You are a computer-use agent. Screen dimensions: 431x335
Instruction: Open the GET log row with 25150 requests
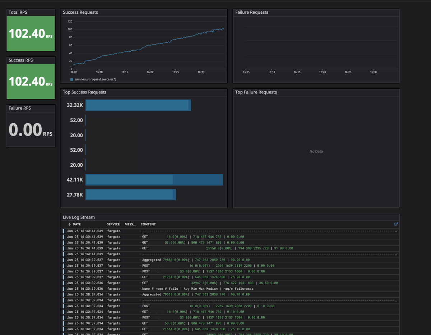click(230, 248)
